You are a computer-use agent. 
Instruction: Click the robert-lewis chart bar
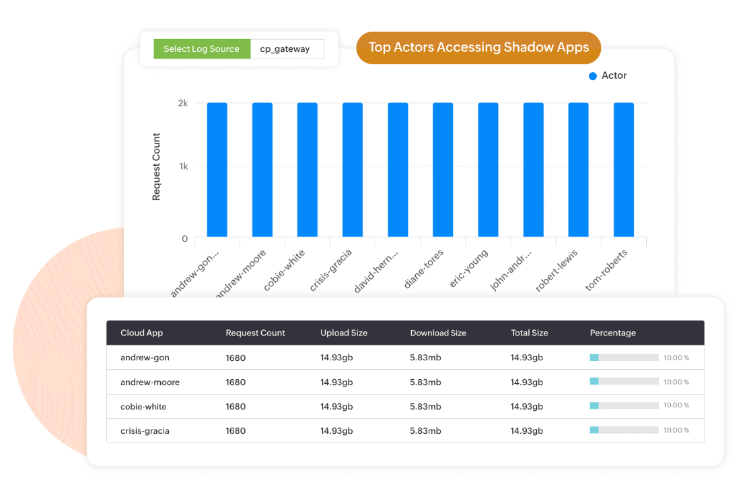point(578,170)
